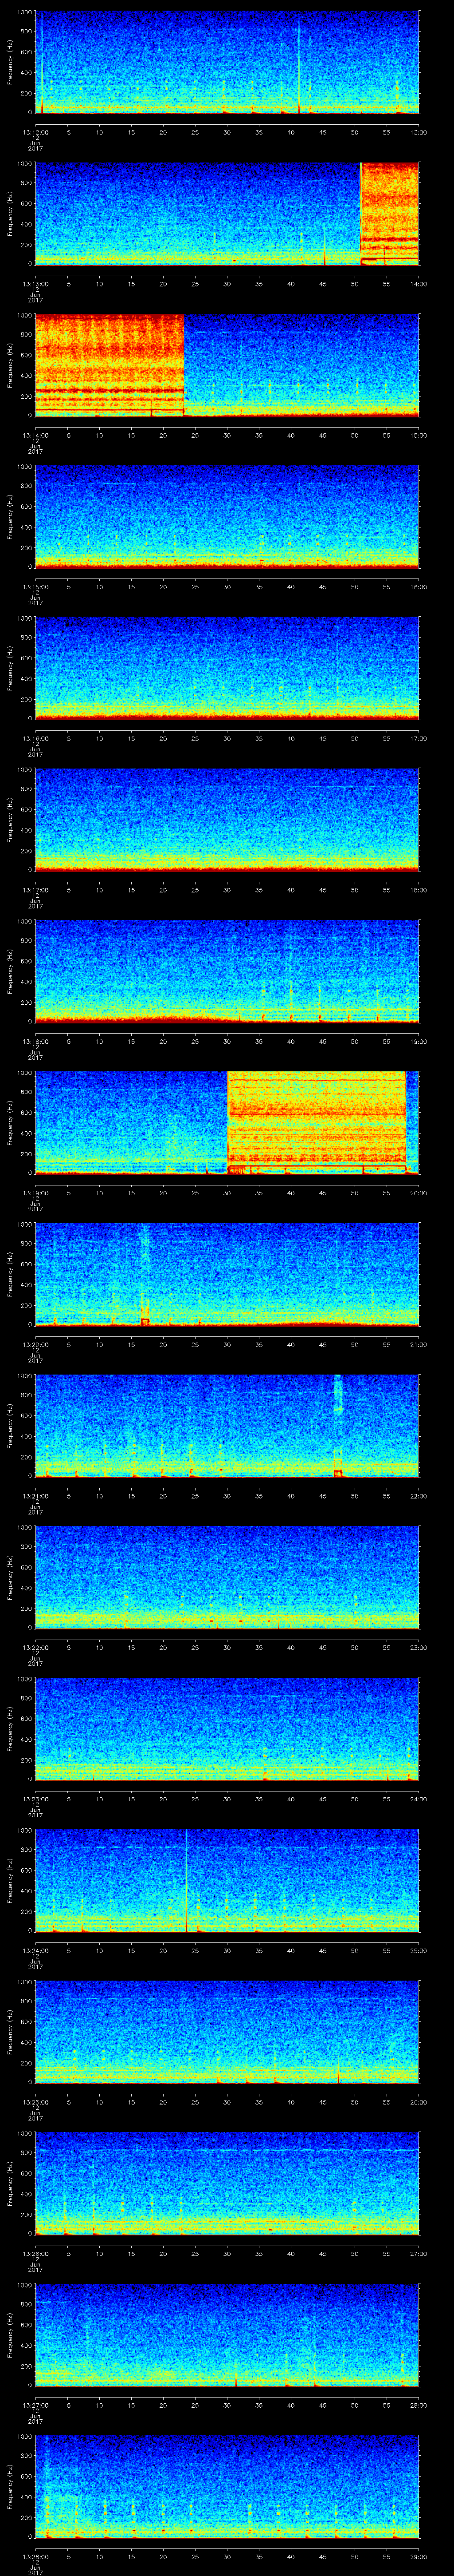Image resolution: width=454 pixels, height=2576 pixels.
Task: Click the Frequency (Hz) axis label of 13:15 panel
Action: (x=11, y=516)
